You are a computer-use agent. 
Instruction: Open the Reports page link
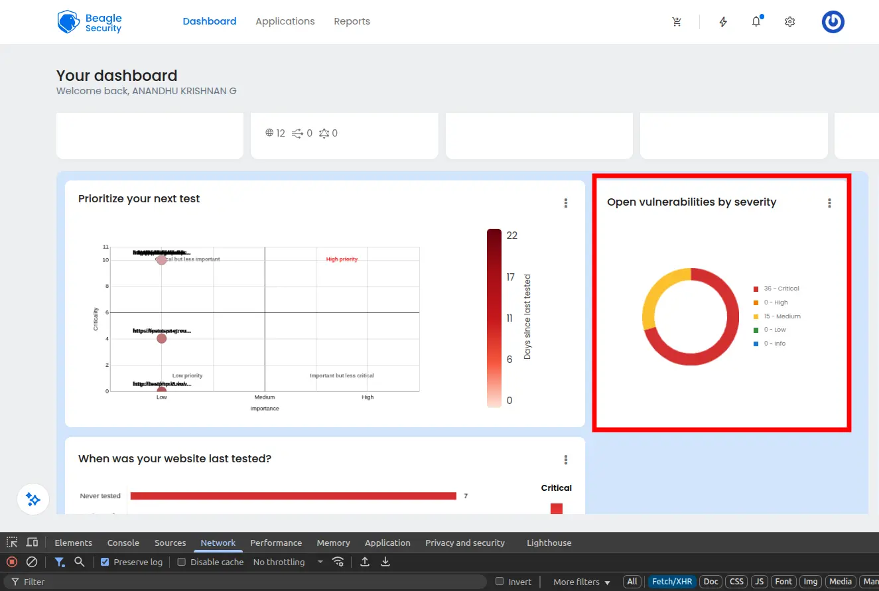tap(352, 21)
